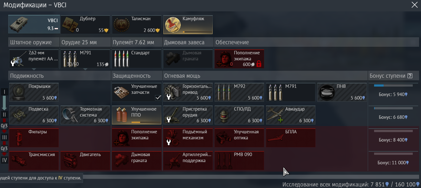Open the Стандарт machine gun belt selector
This screenshot has height=188, width=421.
pyautogui.click(x=137, y=58)
